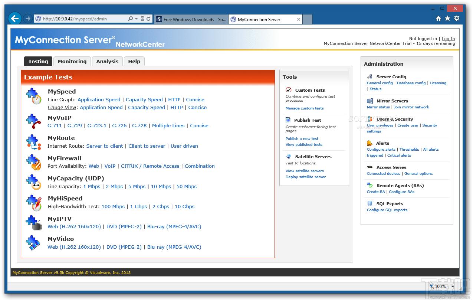Open Server to client route test

[105, 146]
